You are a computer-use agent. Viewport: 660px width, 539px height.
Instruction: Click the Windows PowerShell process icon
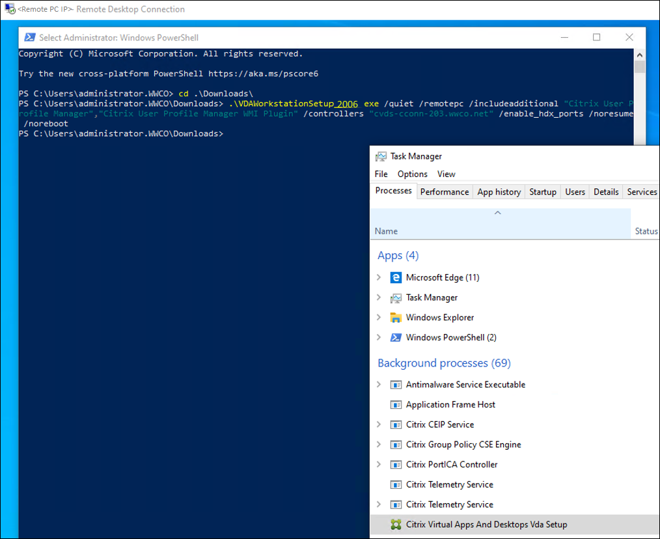(x=395, y=337)
